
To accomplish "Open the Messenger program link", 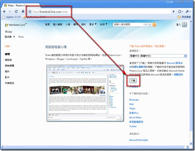I will point(134,100).
